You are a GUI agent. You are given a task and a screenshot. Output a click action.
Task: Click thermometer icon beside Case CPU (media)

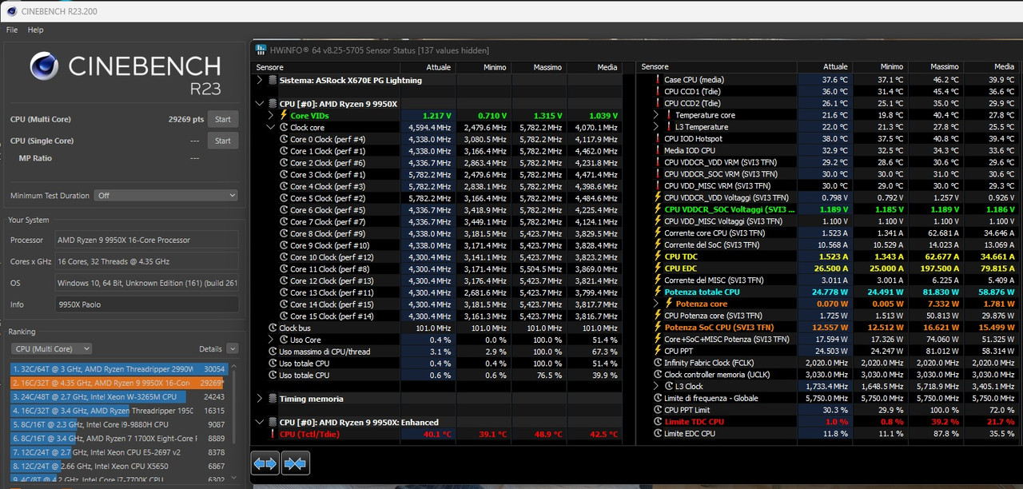[657, 79]
